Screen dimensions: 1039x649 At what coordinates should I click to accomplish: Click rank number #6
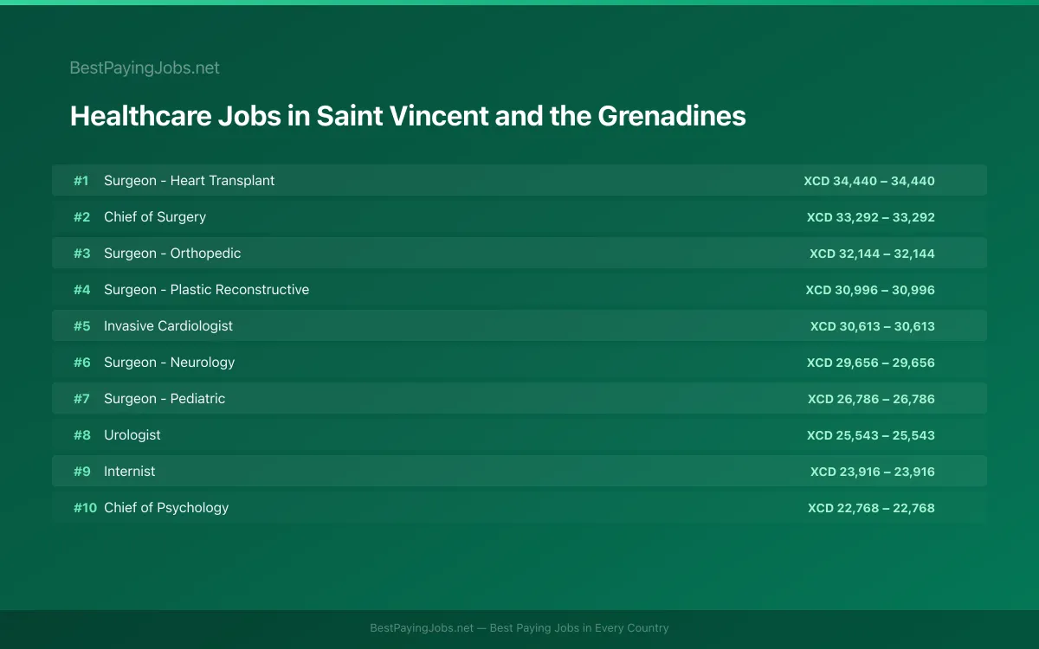(x=81, y=363)
